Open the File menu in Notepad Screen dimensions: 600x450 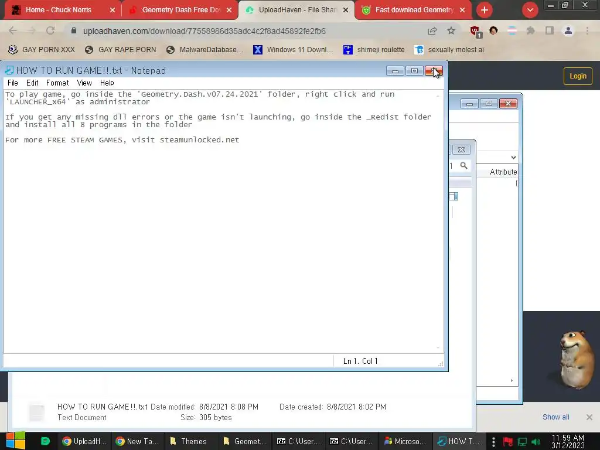point(13,83)
